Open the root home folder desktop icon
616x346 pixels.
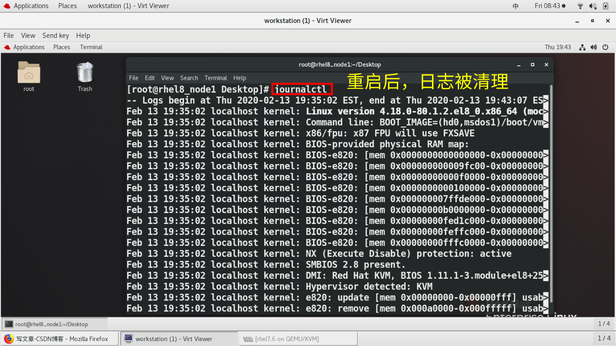(x=29, y=73)
